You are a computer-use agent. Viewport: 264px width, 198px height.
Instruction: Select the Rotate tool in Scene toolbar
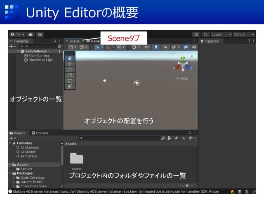[x=70, y=70]
